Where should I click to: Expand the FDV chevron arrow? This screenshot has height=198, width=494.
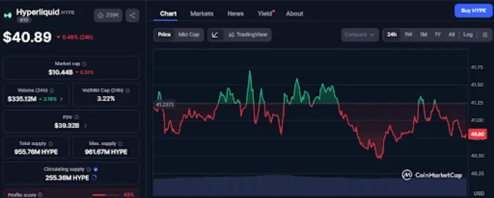[86, 126]
